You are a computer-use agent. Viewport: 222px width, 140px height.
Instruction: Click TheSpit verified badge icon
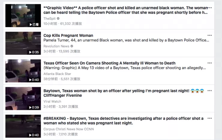(x=58, y=19)
